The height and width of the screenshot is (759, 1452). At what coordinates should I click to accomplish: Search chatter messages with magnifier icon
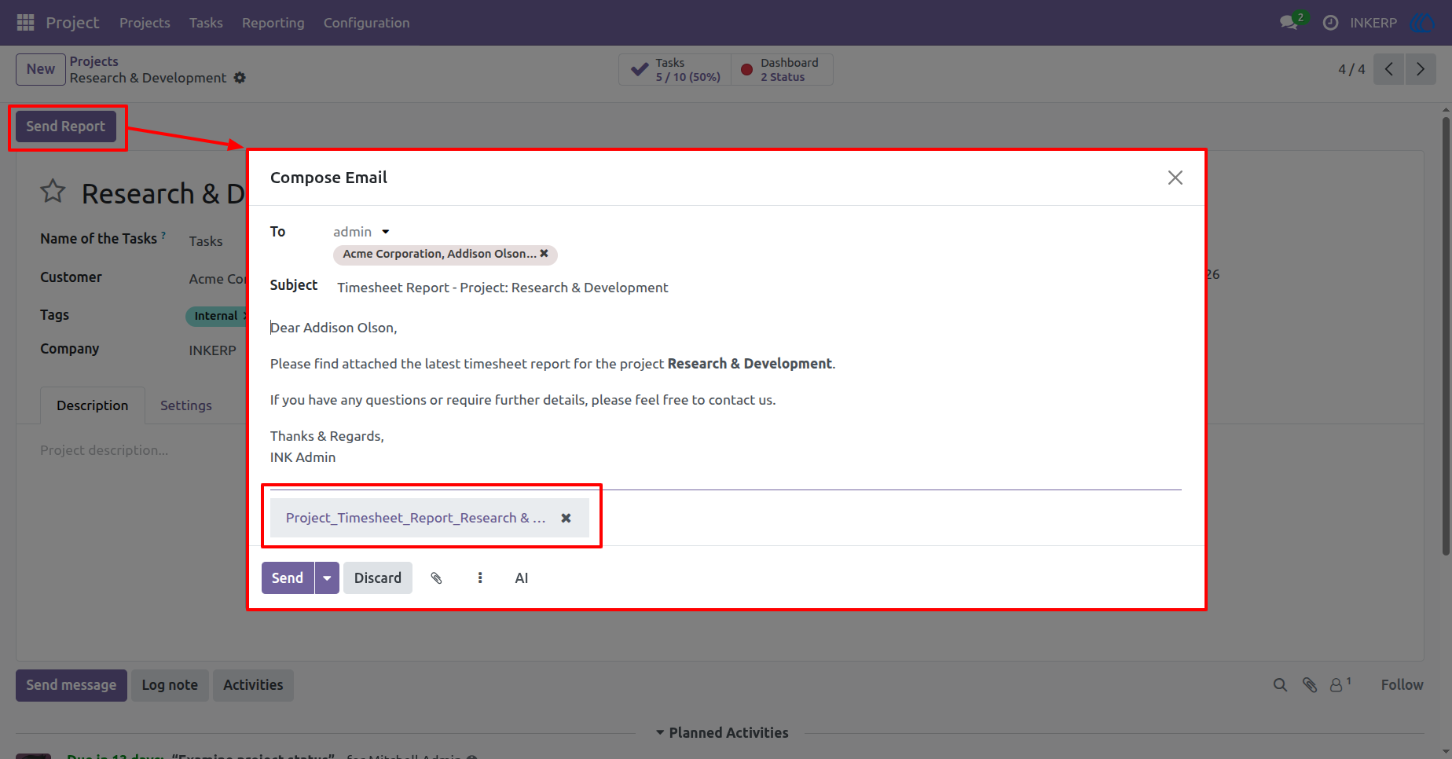[x=1280, y=685]
